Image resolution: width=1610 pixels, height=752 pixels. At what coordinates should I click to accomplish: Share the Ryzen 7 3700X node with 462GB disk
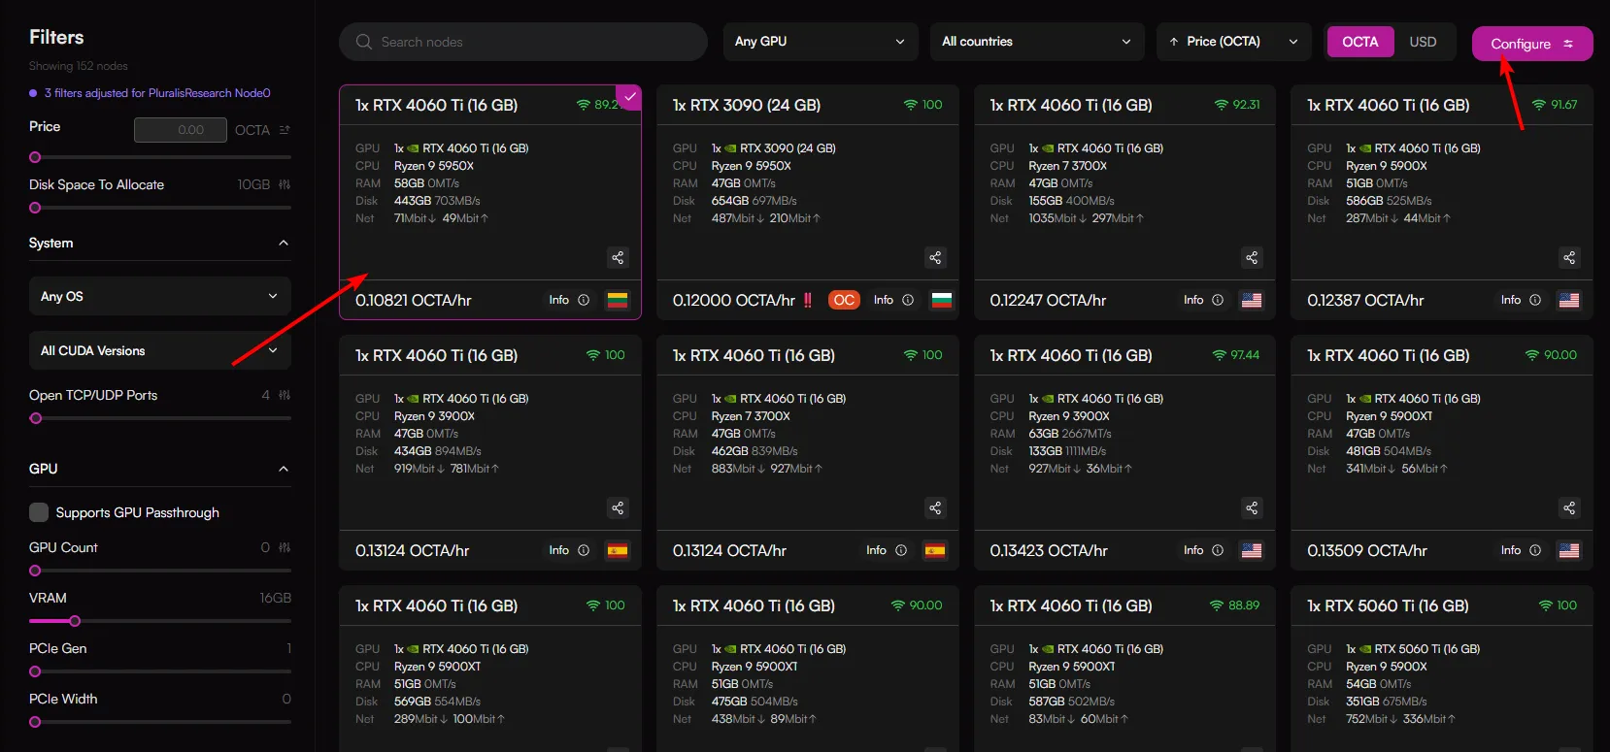pos(935,507)
